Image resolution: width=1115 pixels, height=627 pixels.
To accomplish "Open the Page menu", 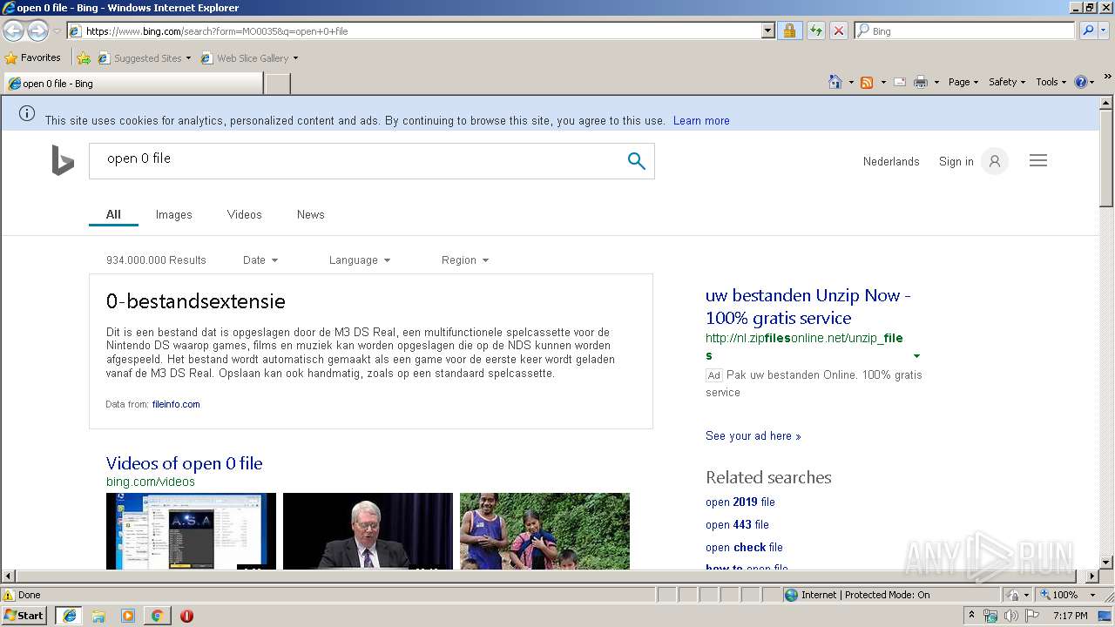I will coord(963,82).
